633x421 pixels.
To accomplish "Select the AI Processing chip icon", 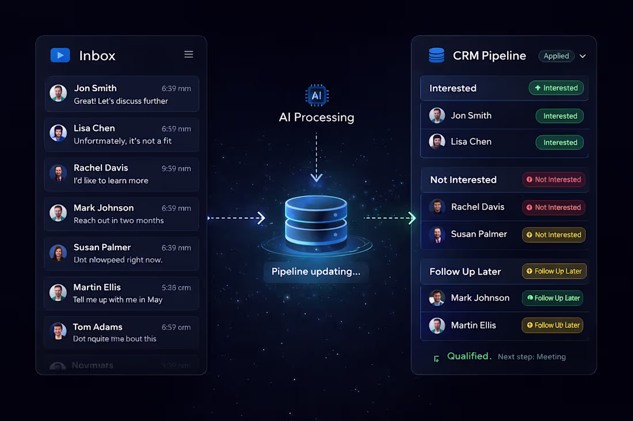I will tap(316, 95).
